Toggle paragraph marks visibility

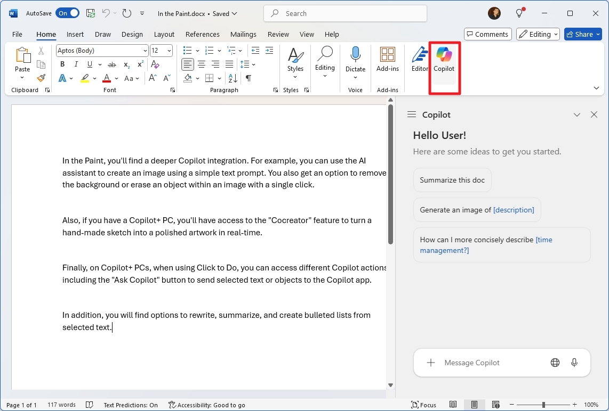point(248,78)
